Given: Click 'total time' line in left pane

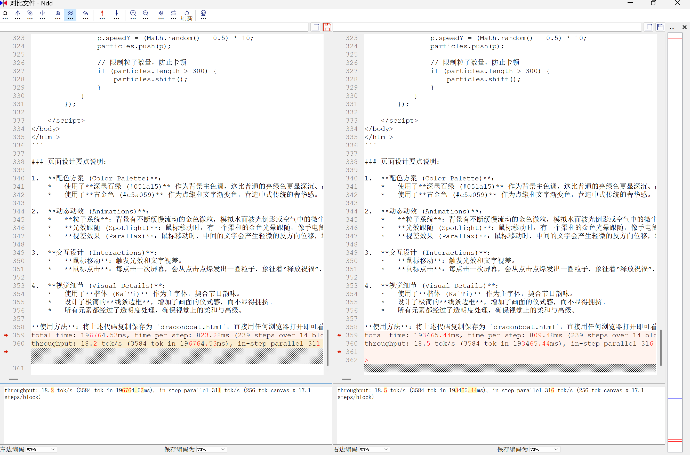Looking at the screenshot, I should pyautogui.click(x=177, y=336).
